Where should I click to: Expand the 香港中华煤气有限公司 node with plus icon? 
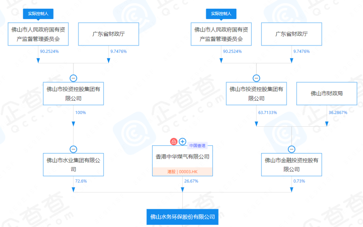pyautogui.click(x=183, y=141)
